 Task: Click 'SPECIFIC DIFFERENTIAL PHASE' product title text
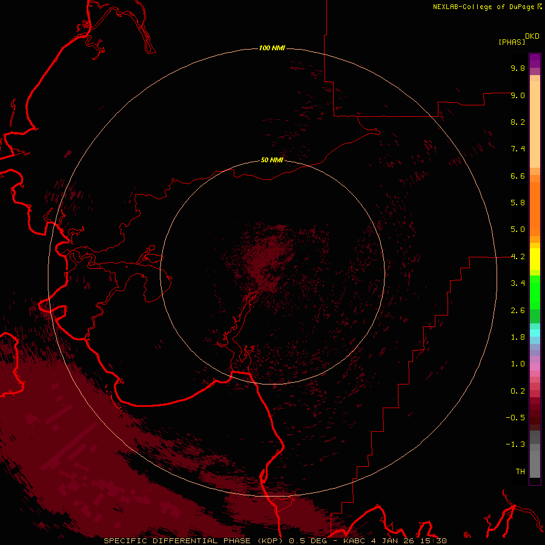(177, 541)
